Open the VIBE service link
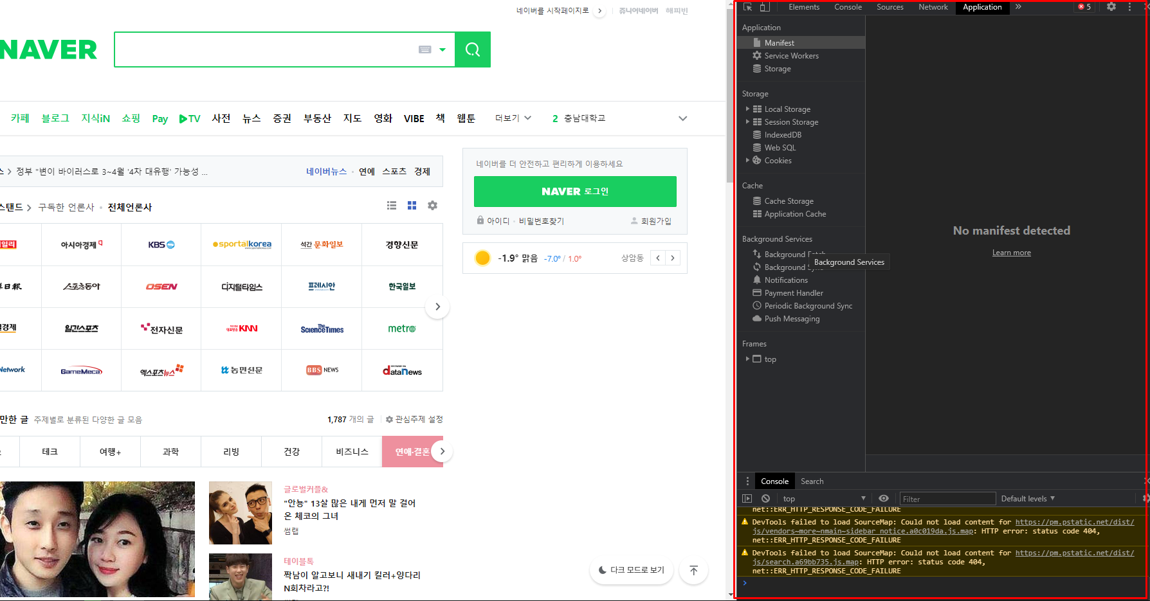 click(414, 119)
